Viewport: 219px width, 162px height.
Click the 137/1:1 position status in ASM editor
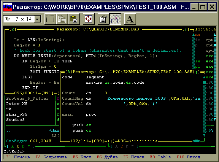pos(79,141)
